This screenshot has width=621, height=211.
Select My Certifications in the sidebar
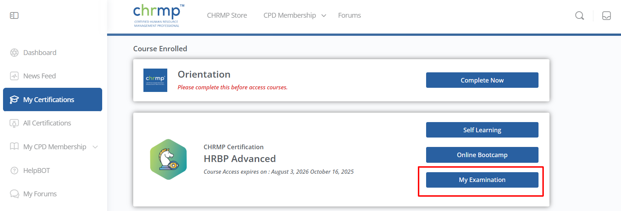pos(53,99)
